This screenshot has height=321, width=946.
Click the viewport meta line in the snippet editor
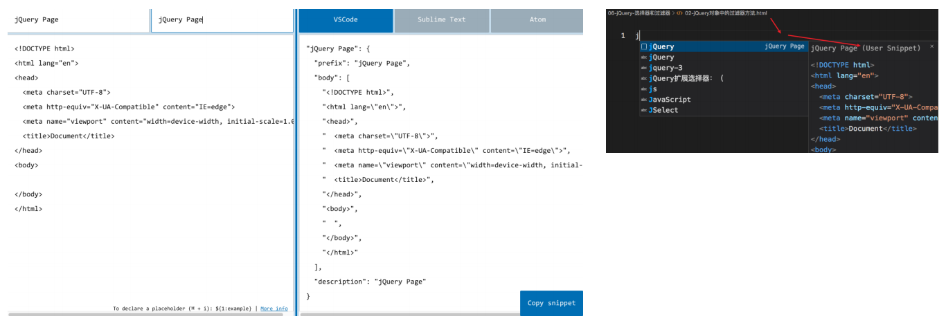(x=158, y=121)
